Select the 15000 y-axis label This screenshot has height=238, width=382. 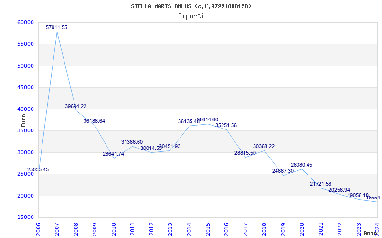pyautogui.click(x=25, y=218)
